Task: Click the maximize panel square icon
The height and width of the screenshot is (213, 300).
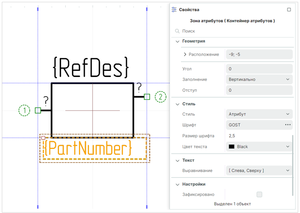Action: [289, 10]
